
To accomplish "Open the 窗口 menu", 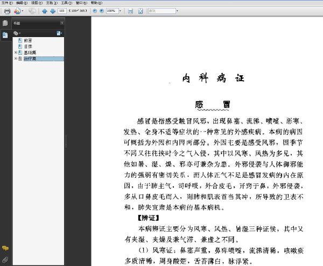I will [81, 3].
